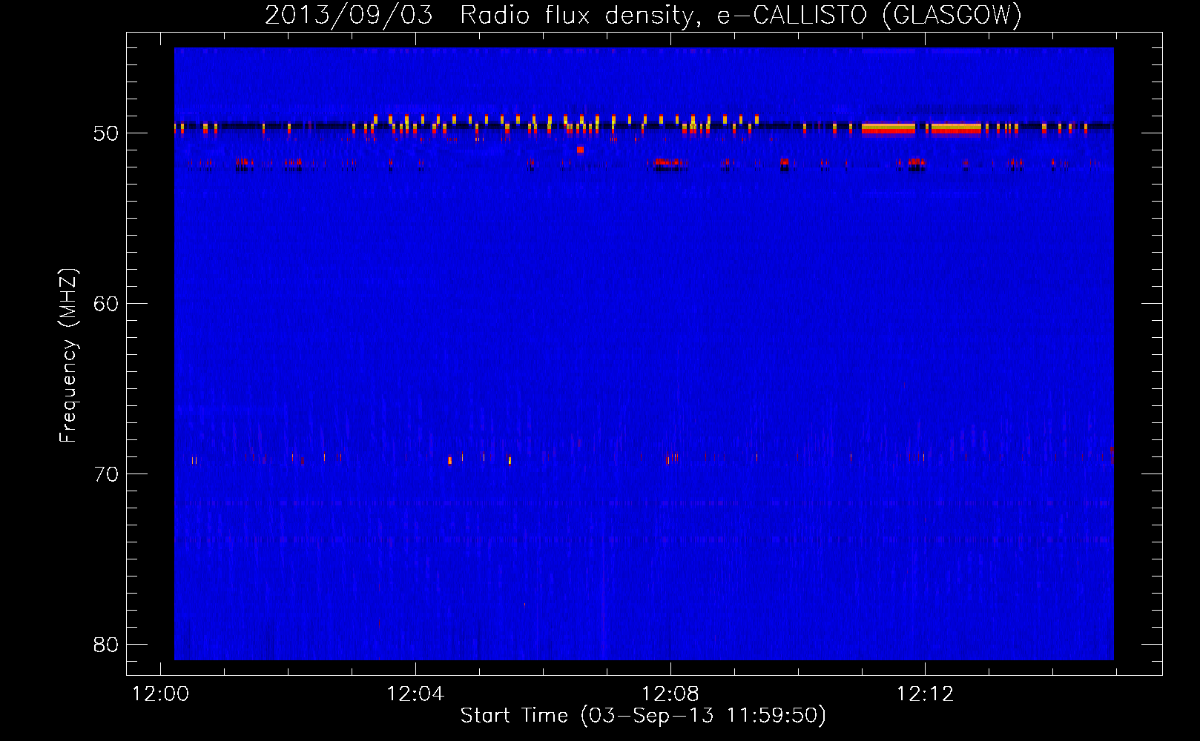Click the 'Start Time (03-Sep-13 11:59:50)' label
The width and height of the screenshot is (1200, 741).
(x=643, y=716)
